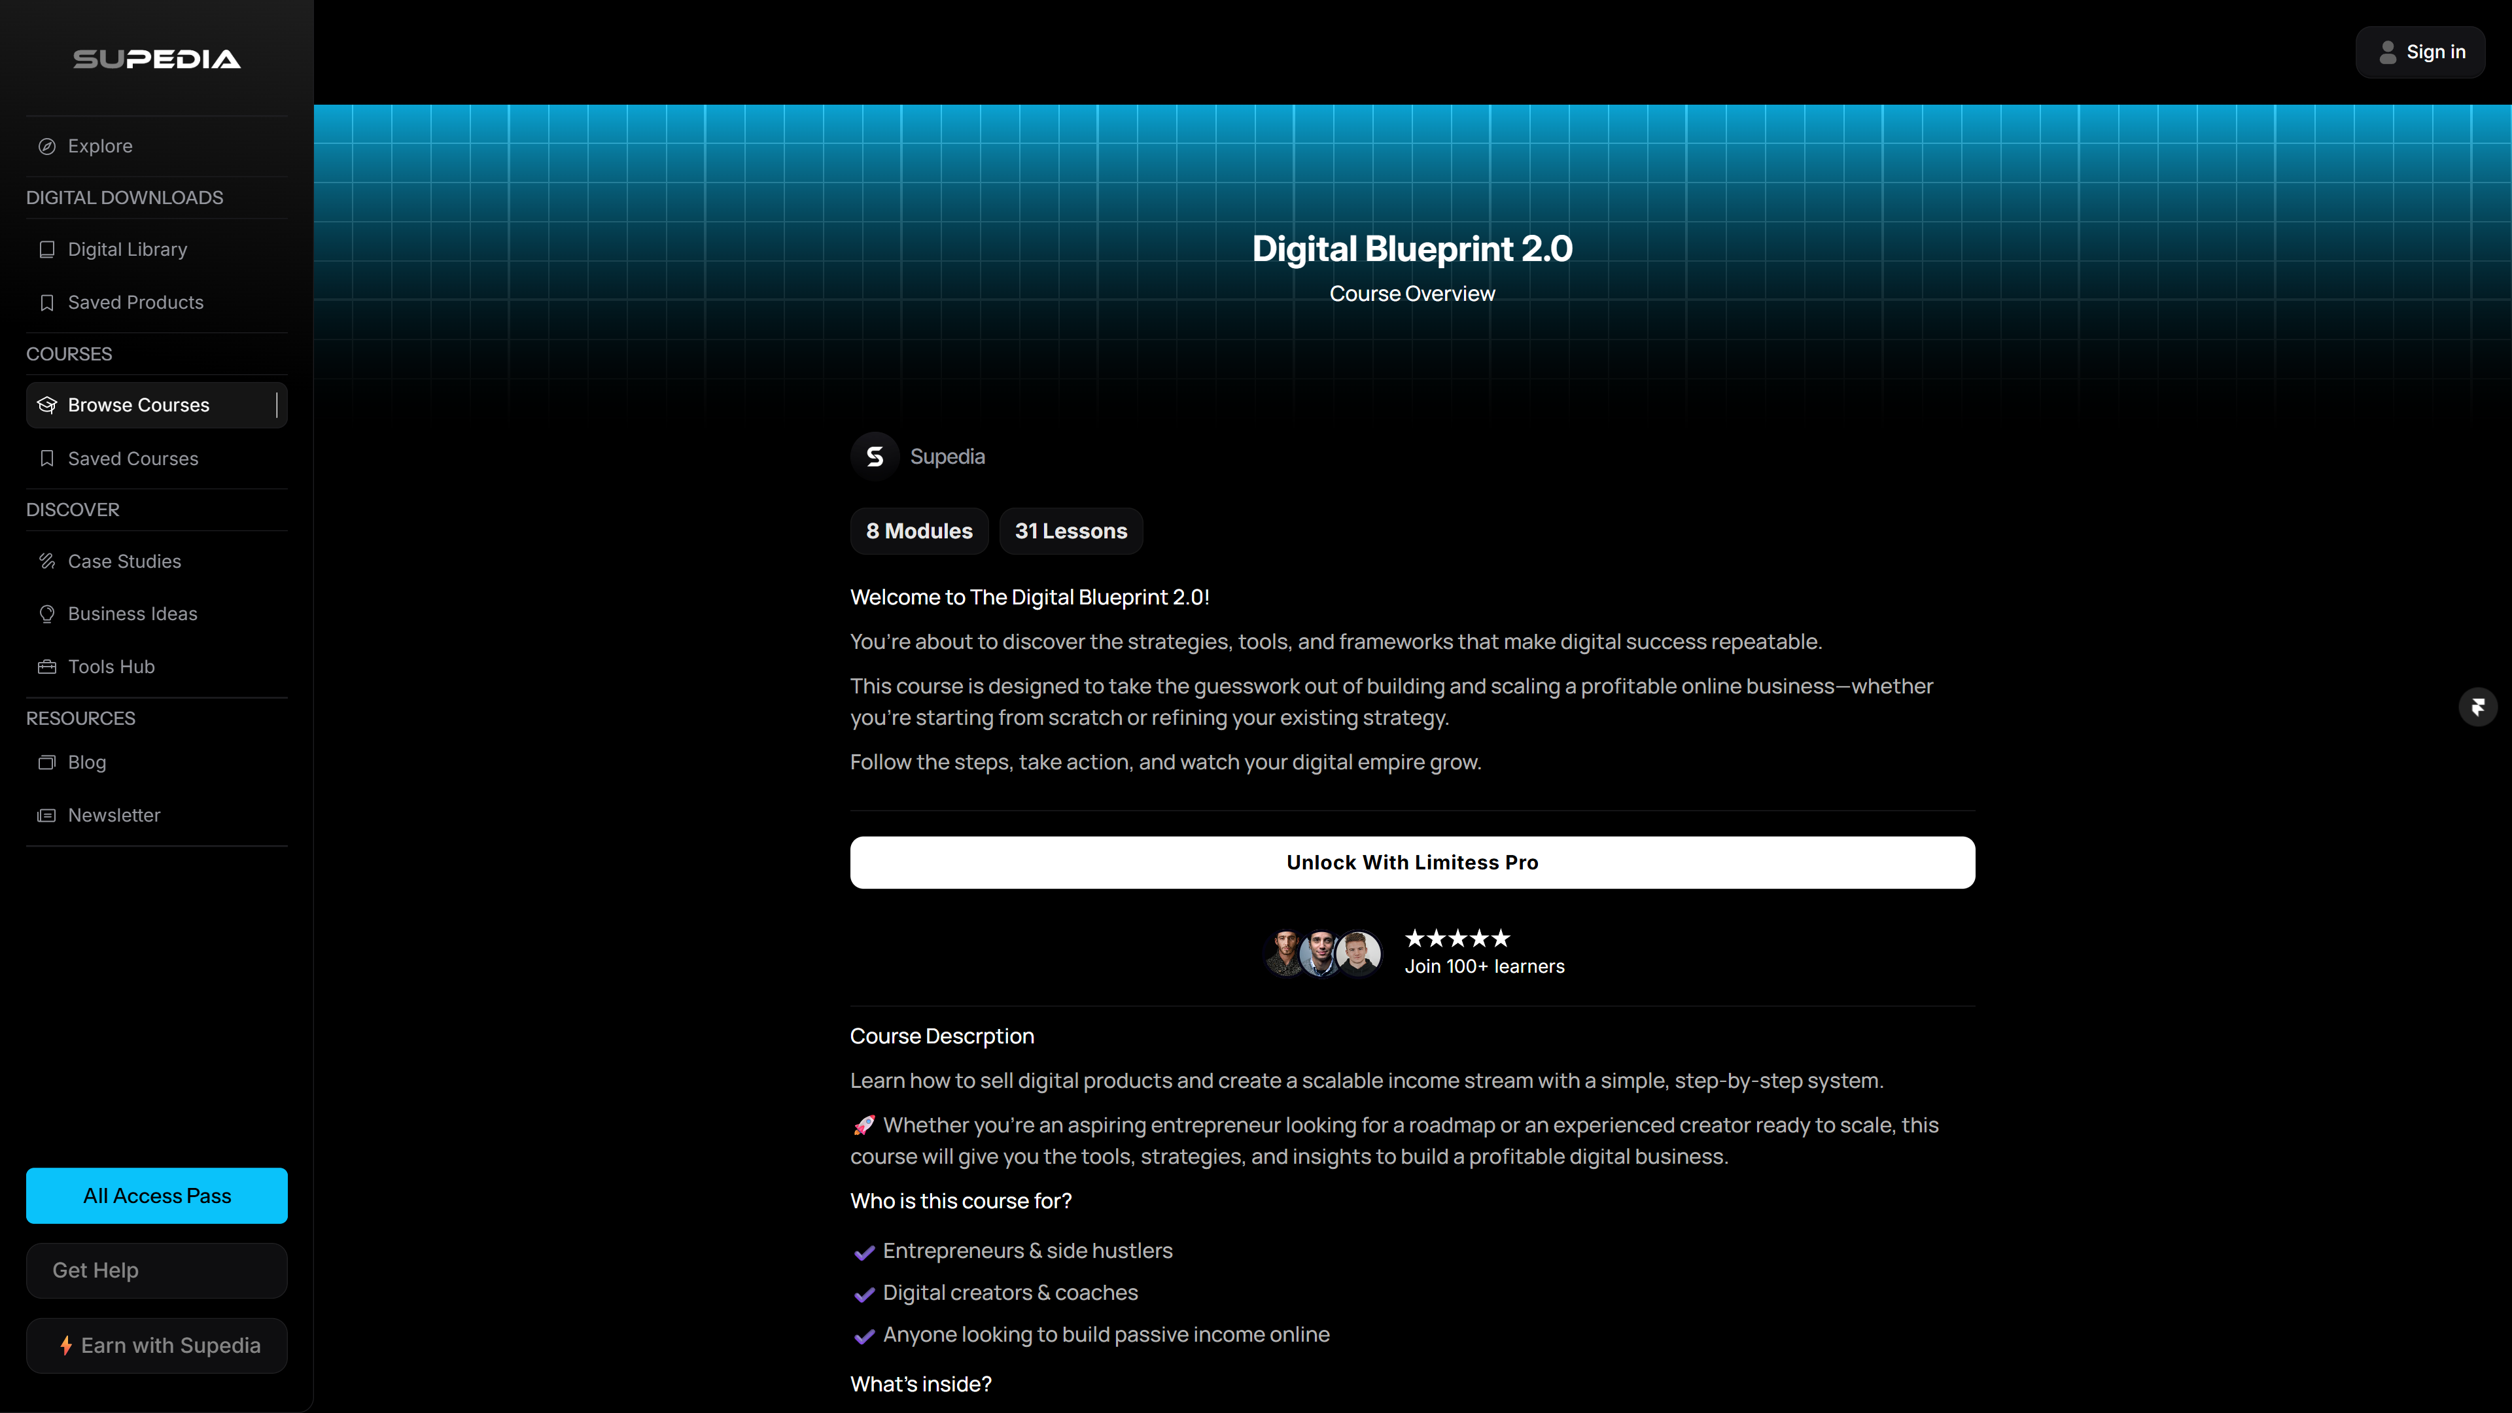Screen dimensions: 2512x1413
Task: Click Earn with Supedia button
Action: coord(156,1346)
